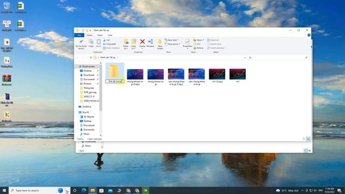Select the vn1 image thumbnail

(237, 74)
